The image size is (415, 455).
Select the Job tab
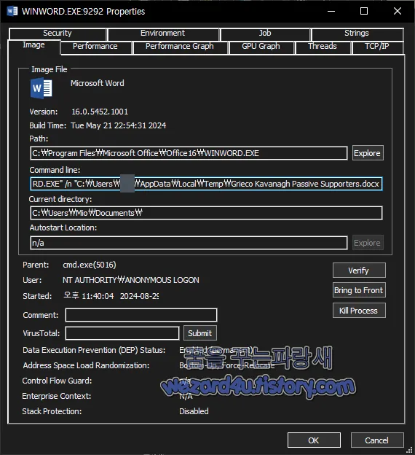click(265, 34)
